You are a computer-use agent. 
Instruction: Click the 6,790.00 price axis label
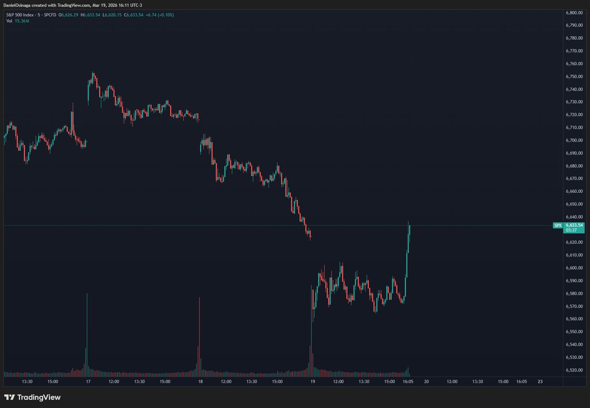click(574, 26)
